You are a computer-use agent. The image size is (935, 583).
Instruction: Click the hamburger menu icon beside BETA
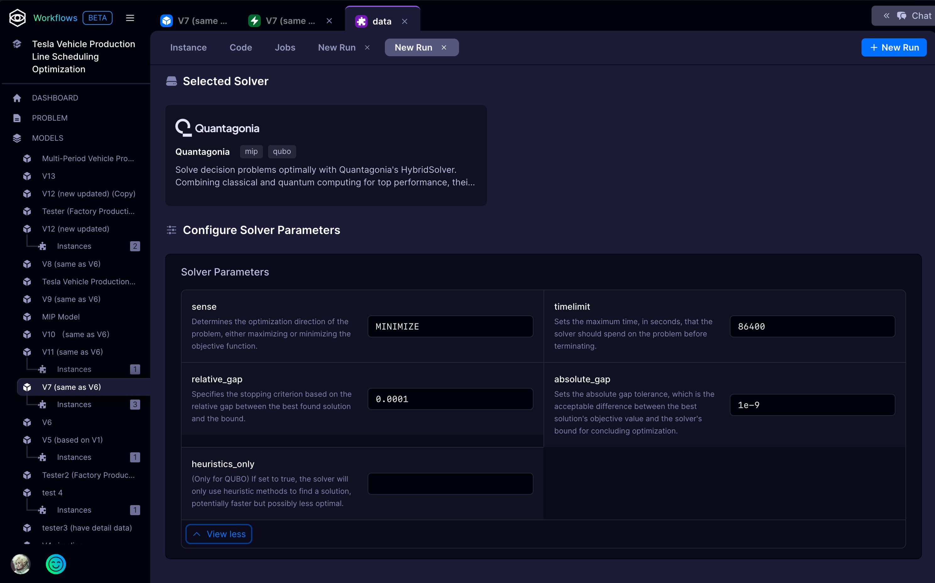point(130,18)
